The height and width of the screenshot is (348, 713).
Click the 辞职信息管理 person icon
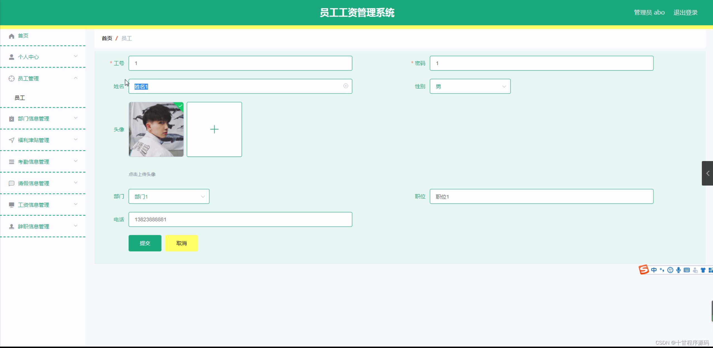click(11, 226)
